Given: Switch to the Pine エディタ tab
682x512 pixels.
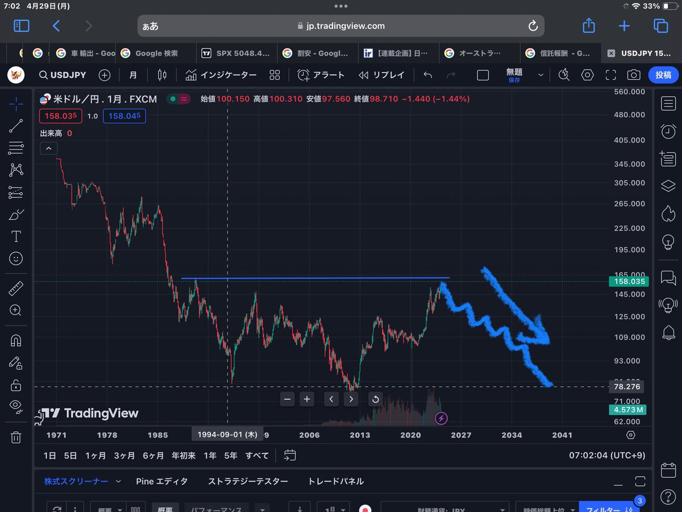Looking at the screenshot, I should coord(161,481).
